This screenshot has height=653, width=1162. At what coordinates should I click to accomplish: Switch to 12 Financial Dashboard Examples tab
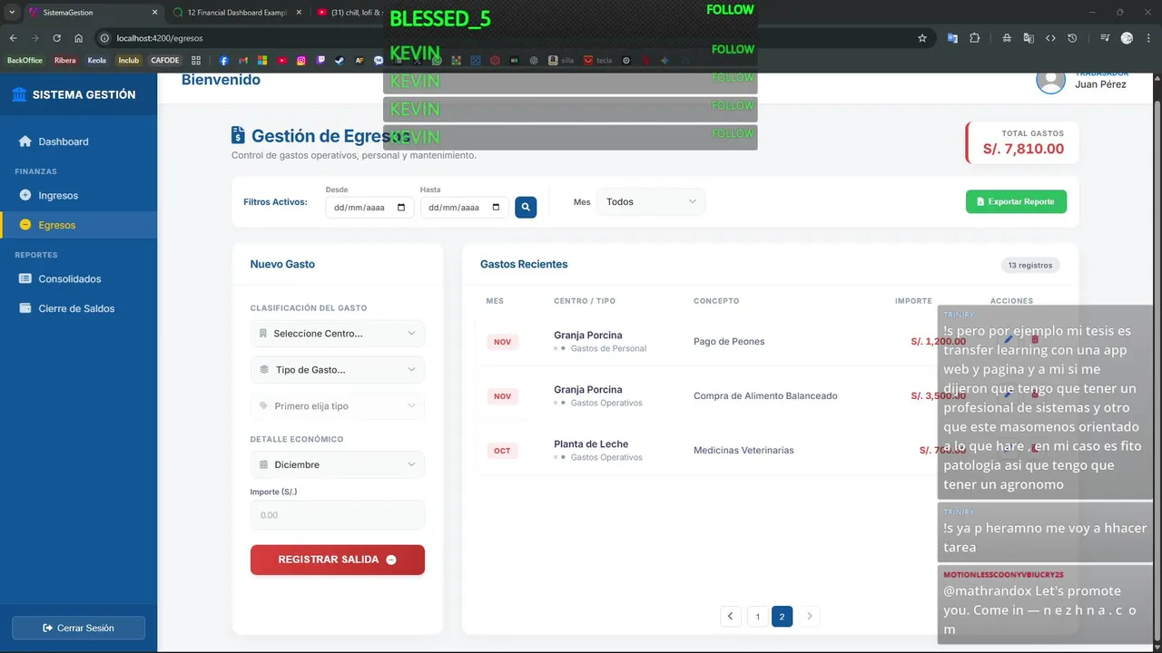click(236, 13)
